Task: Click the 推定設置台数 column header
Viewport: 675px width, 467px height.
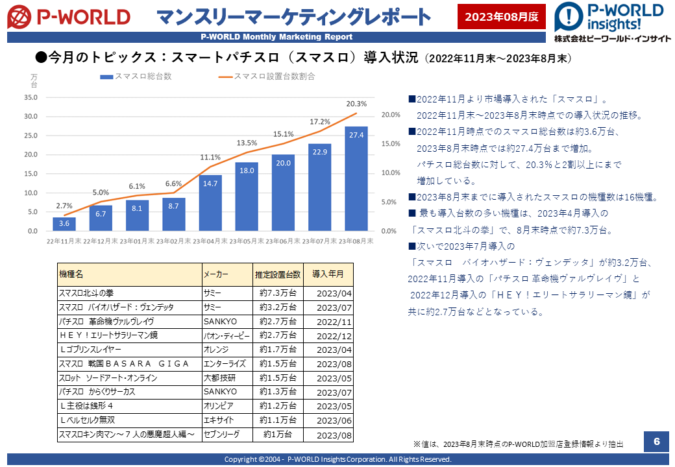Action: tap(278, 274)
